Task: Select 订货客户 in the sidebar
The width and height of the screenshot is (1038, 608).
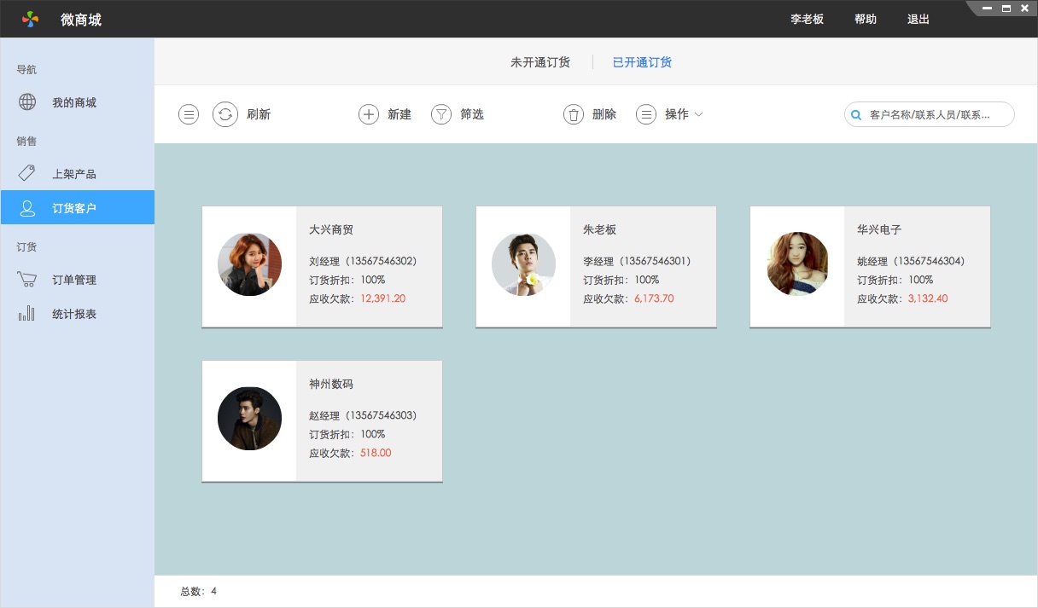Action: pyautogui.click(x=77, y=208)
